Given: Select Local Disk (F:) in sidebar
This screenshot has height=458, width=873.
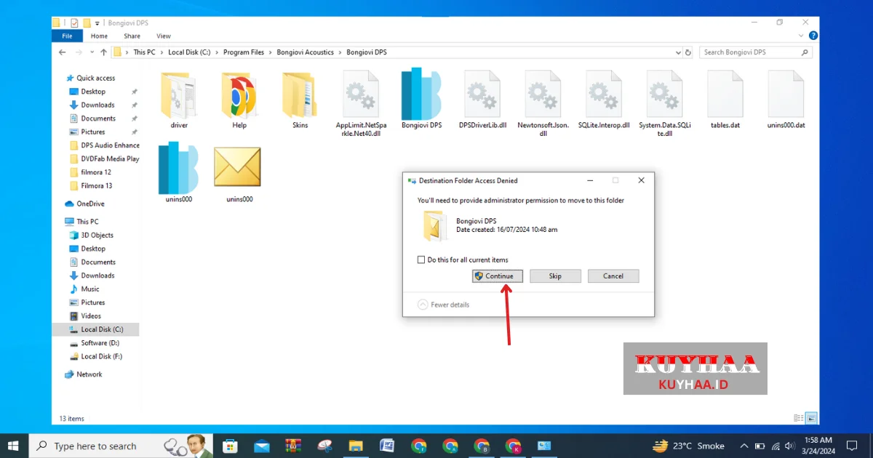Looking at the screenshot, I should (x=101, y=356).
